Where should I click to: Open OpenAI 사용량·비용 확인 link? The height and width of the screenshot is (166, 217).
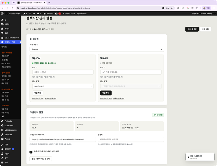coord(51,98)
